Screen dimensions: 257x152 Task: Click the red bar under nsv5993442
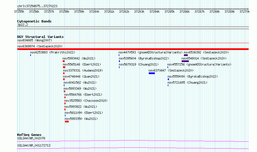[x=64, y=61]
